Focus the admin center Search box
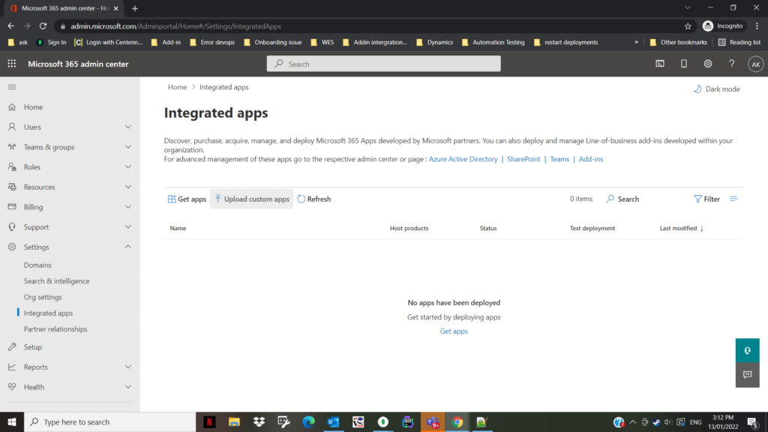The height and width of the screenshot is (432, 768). [383, 64]
